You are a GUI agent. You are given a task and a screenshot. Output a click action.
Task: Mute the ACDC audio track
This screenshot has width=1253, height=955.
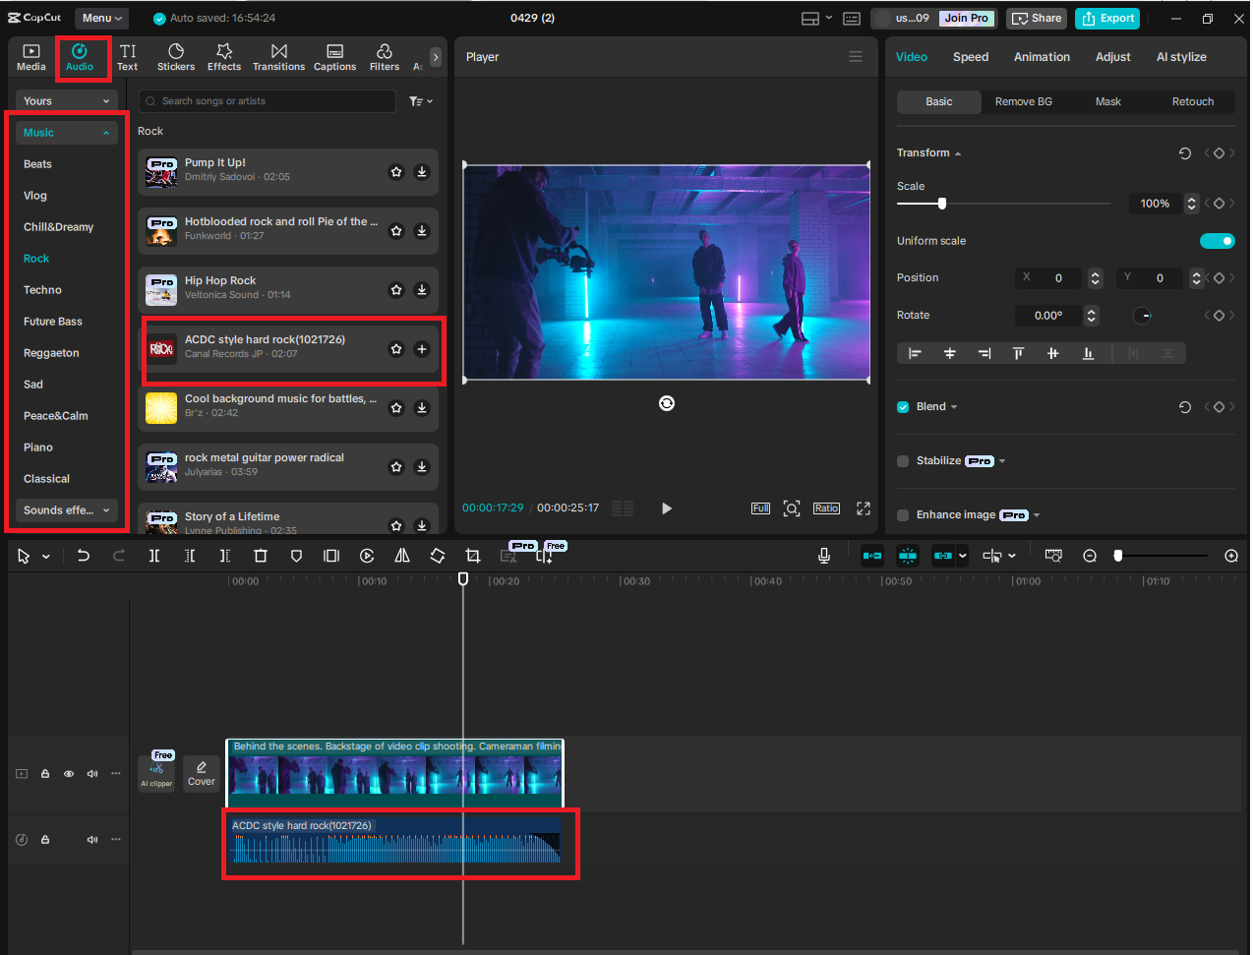click(x=92, y=840)
